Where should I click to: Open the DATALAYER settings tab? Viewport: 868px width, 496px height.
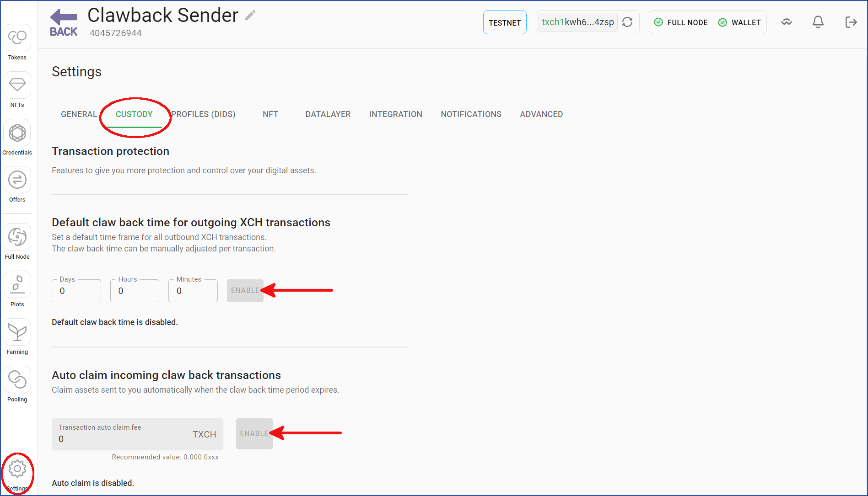point(328,114)
